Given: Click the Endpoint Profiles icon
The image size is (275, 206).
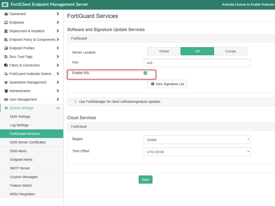Looking at the screenshot, I should pyautogui.click(x=6, y=48).
